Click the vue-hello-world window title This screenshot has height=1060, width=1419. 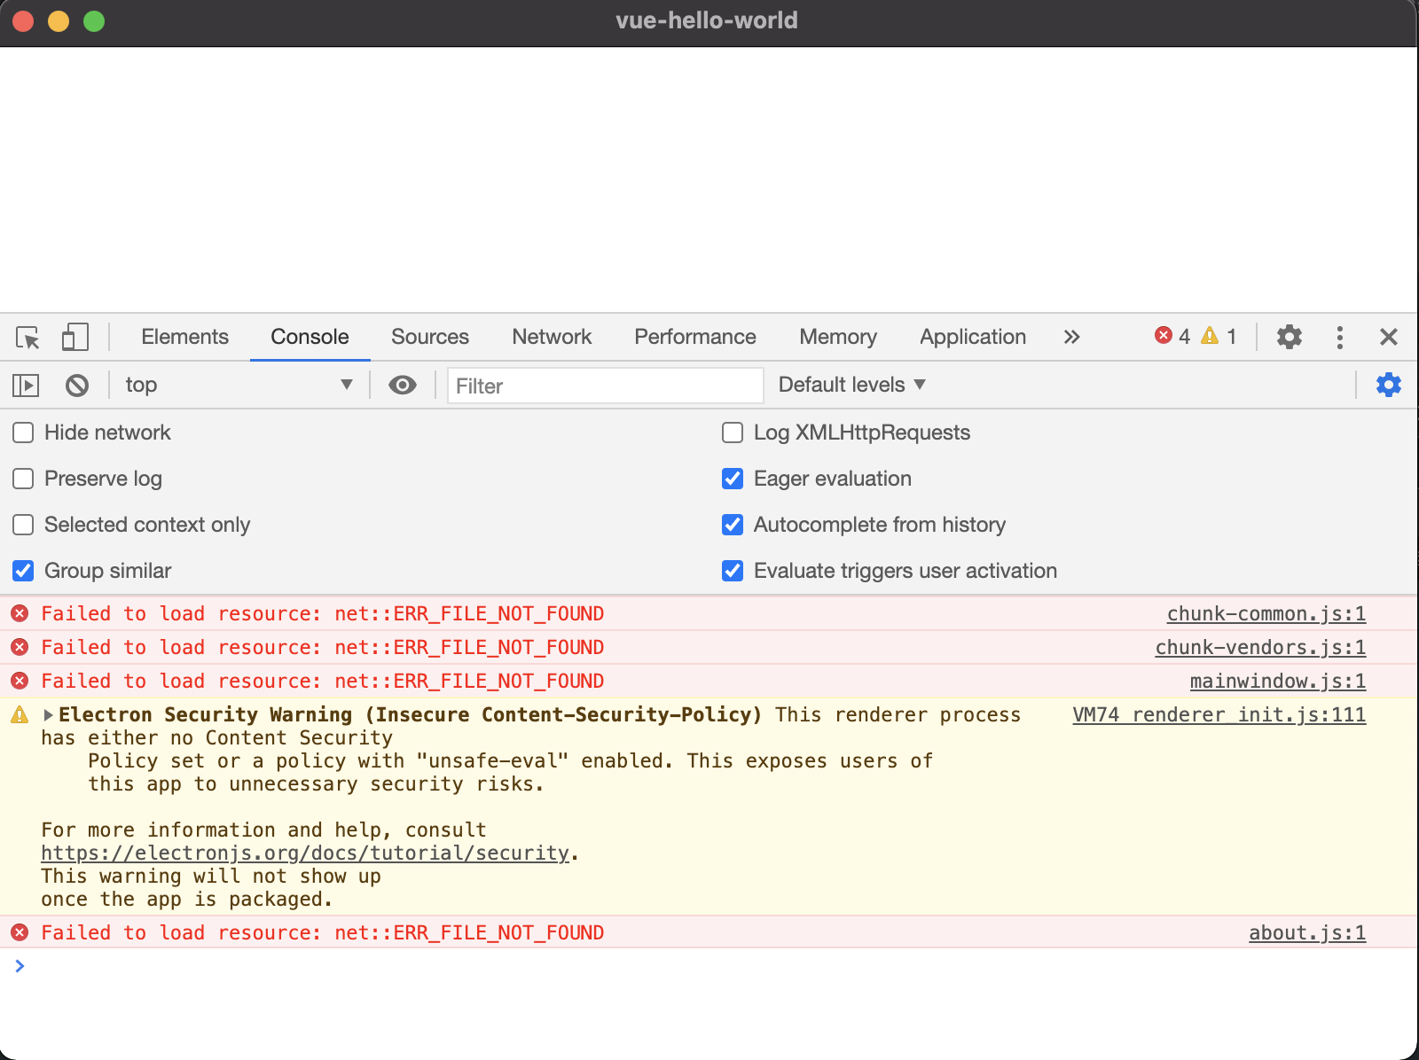point(707,20)
